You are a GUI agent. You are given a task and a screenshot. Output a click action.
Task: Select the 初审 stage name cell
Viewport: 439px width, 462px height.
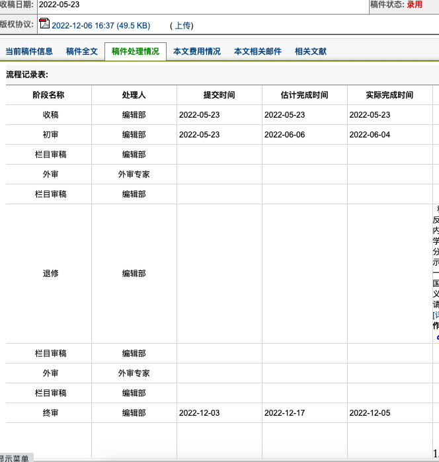[50, 135]
